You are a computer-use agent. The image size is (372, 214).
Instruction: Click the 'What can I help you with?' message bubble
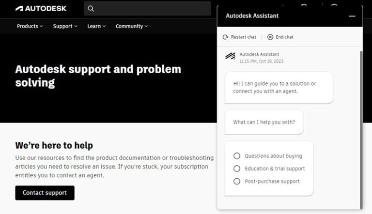pyautogui.click(x=264, y=122)
